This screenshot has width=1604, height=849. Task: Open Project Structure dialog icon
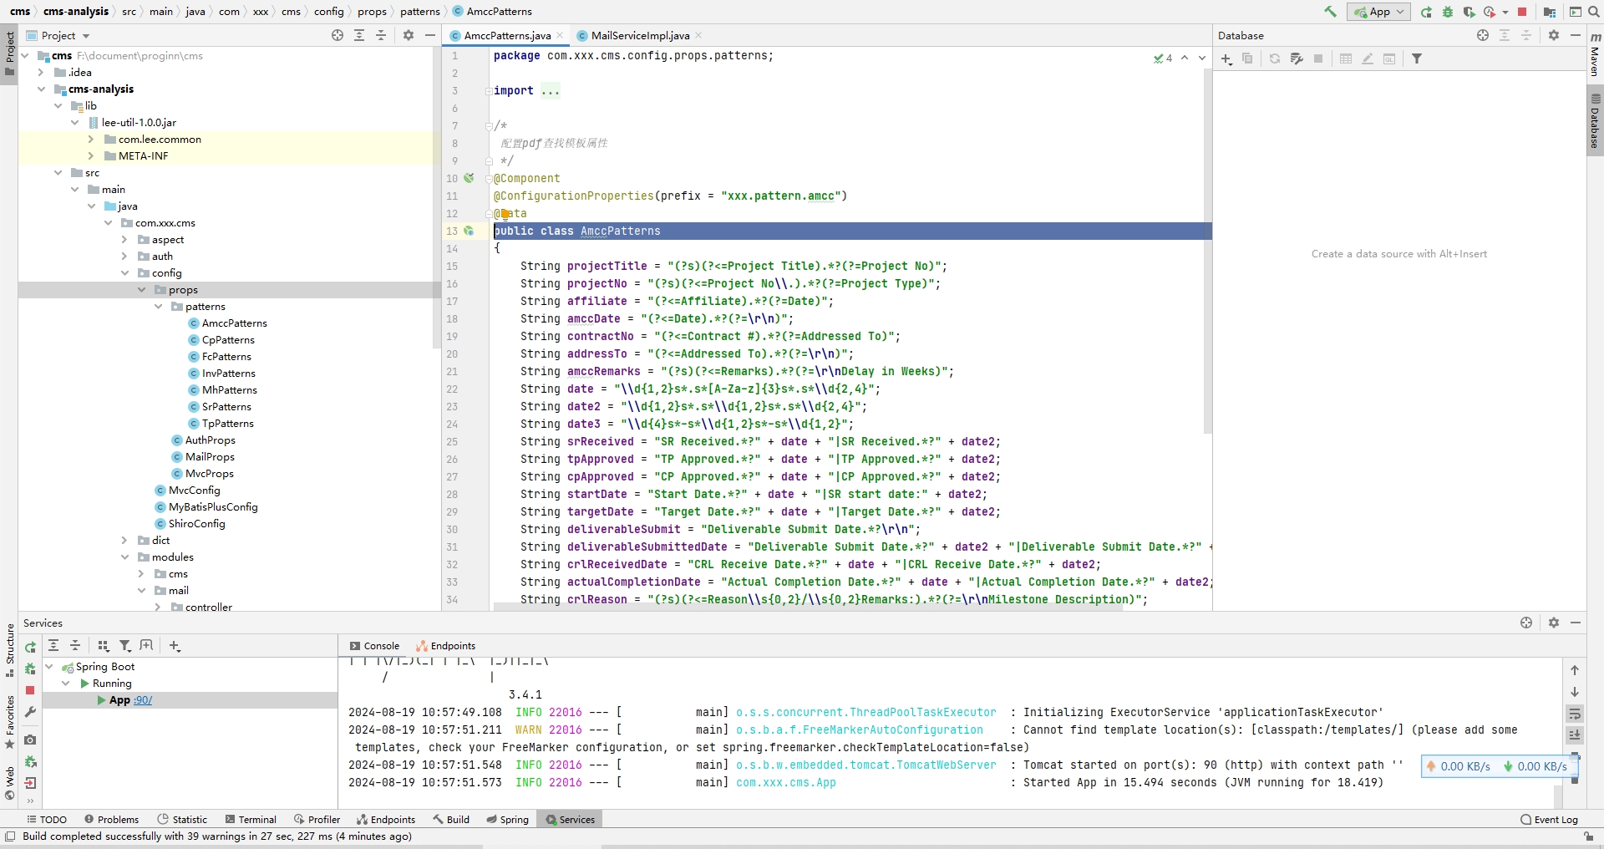tap(1550, 12)
